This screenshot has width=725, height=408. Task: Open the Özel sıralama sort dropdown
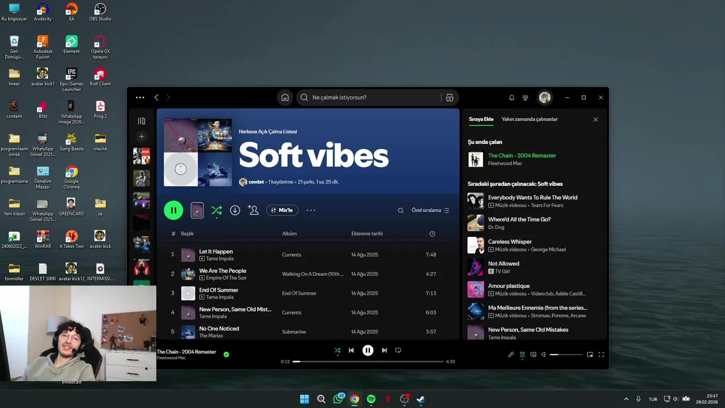(430, 210)
